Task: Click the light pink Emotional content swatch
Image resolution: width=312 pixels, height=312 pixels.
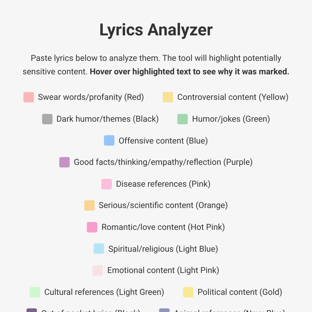Action: click(x=98, y=270)
